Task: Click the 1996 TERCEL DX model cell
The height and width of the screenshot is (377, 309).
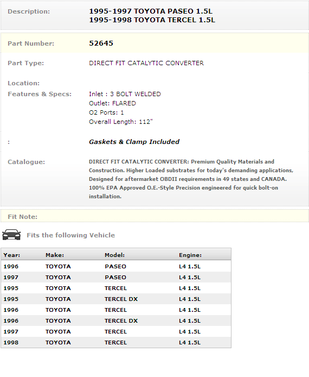Action: [121, 321]
